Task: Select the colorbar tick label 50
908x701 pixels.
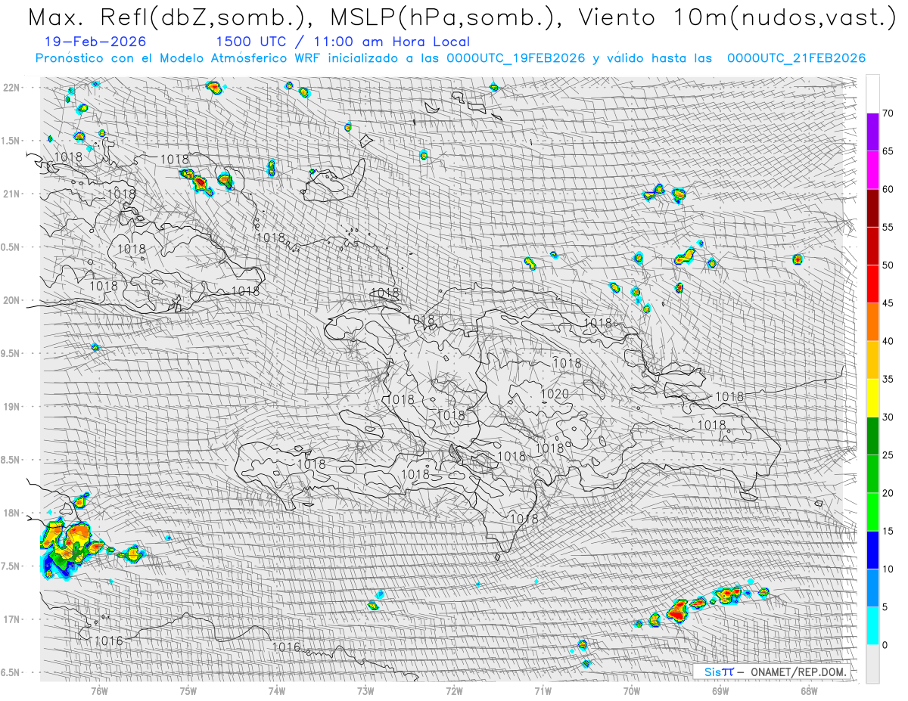Action: point(888,265)
